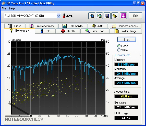Switch to the Info tab
This screenshot has width=146, height=126.
45,31
